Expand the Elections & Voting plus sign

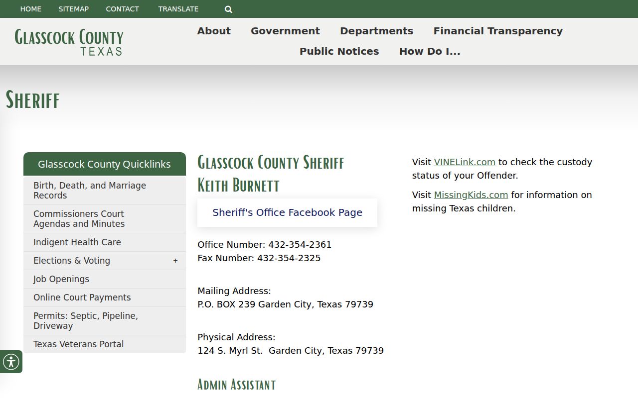(175, 261)
